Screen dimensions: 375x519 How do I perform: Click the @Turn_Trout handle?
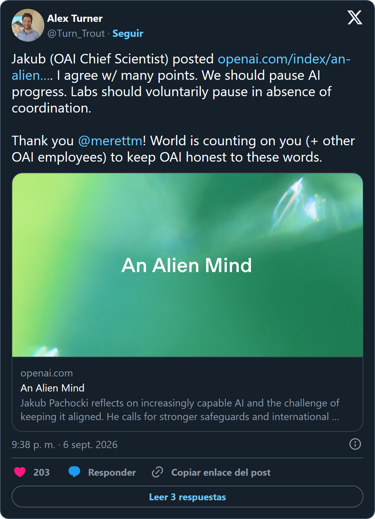[76, 33]
